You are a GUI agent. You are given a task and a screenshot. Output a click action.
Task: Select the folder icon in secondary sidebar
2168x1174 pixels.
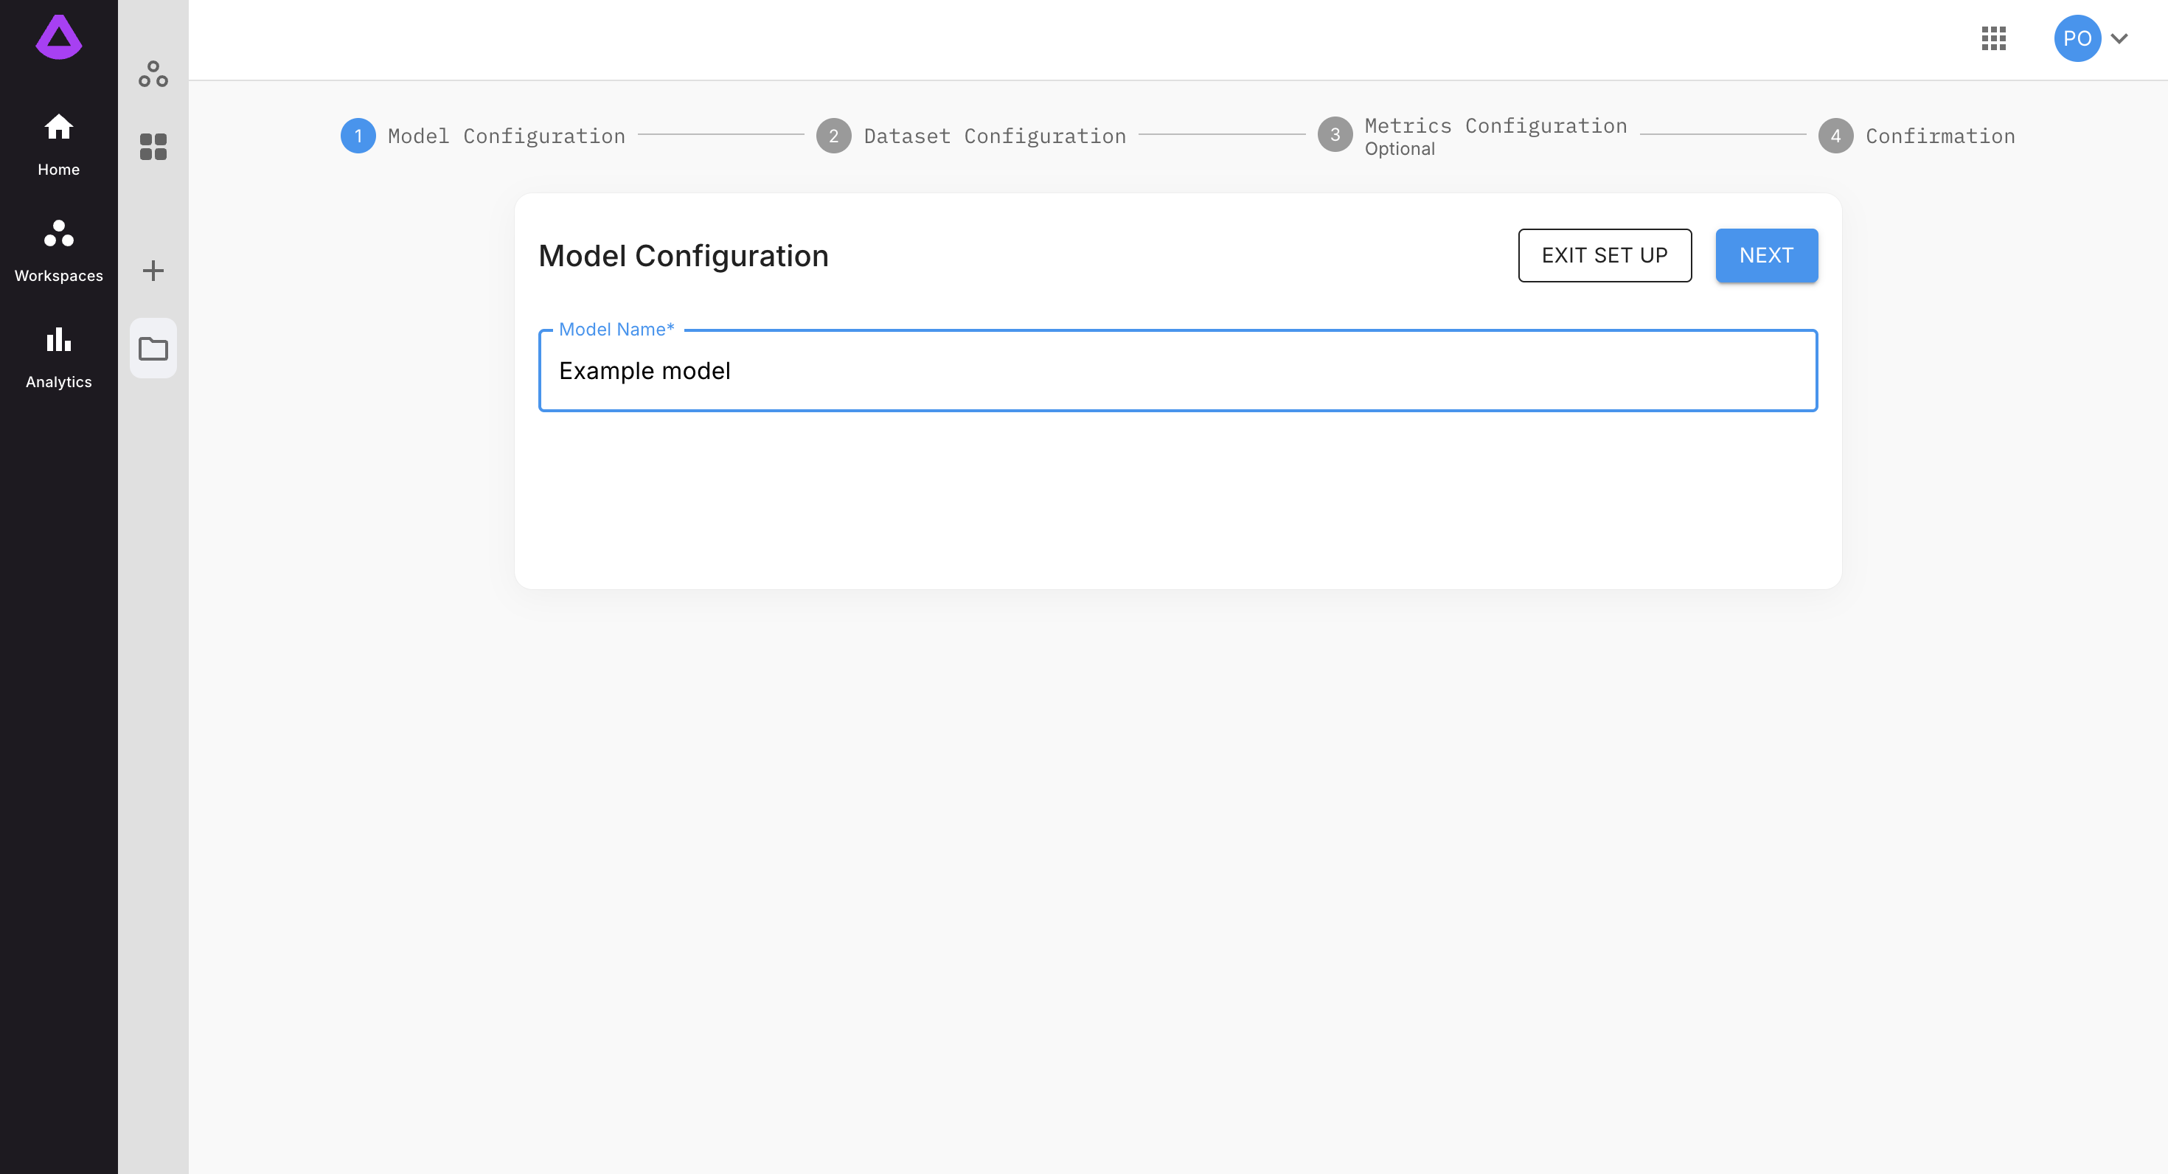coord(153,347)
